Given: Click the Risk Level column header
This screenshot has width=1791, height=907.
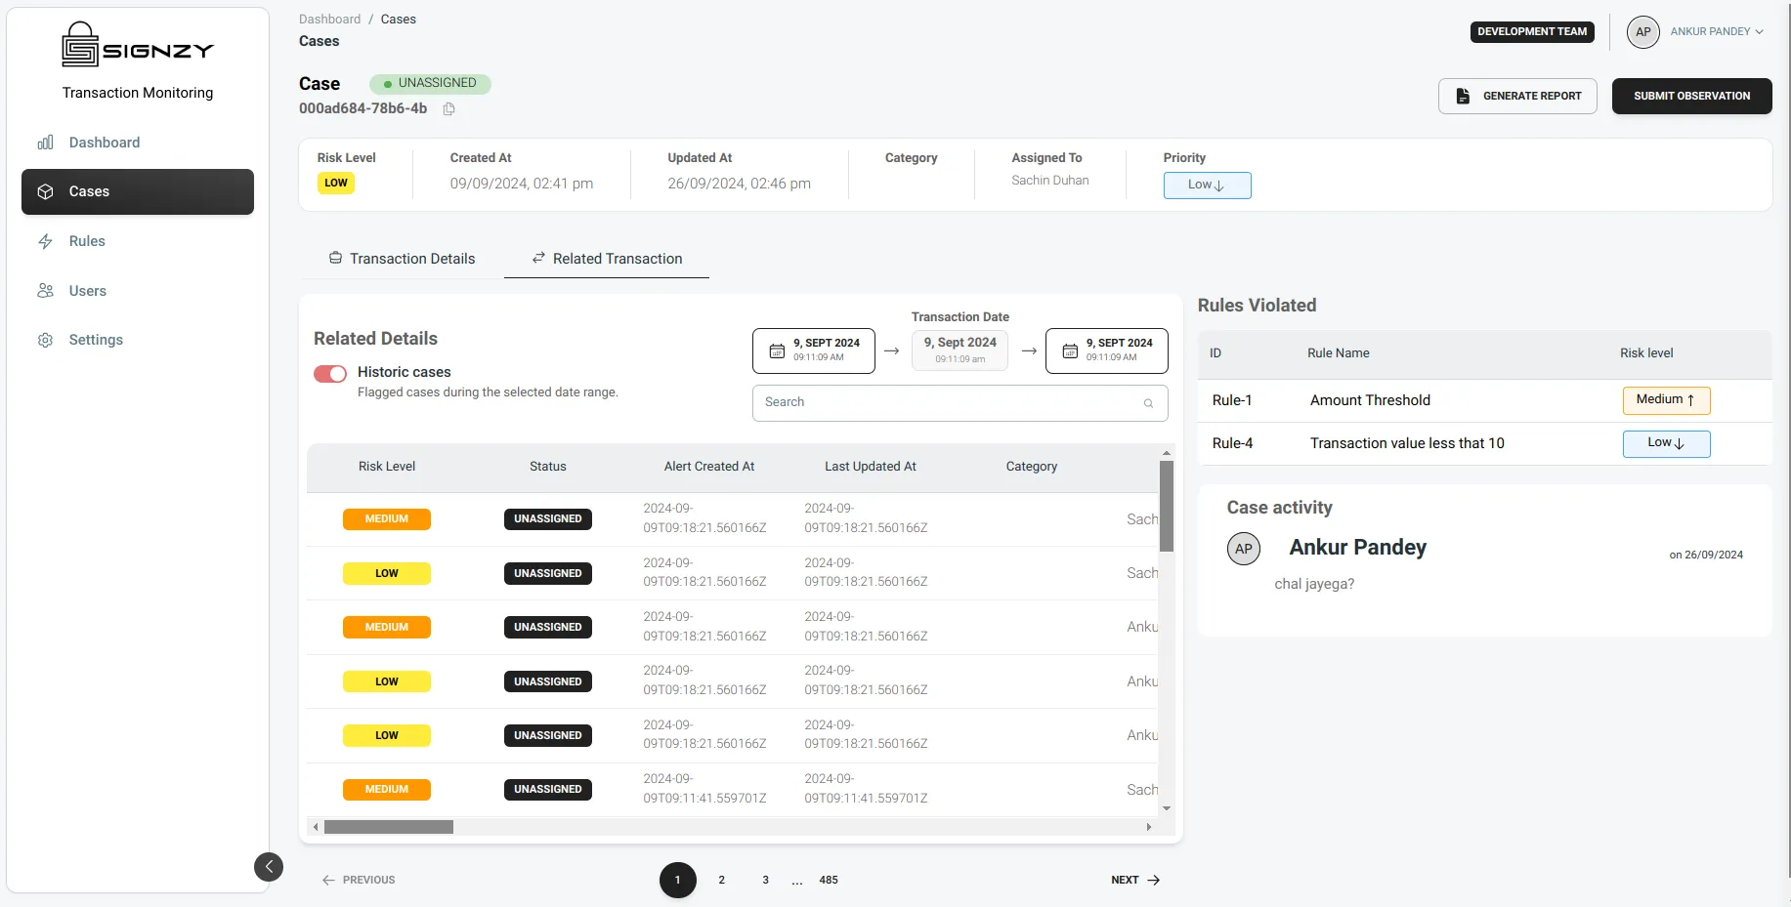Looking at the screenshot, I should (x=387, y=467).
